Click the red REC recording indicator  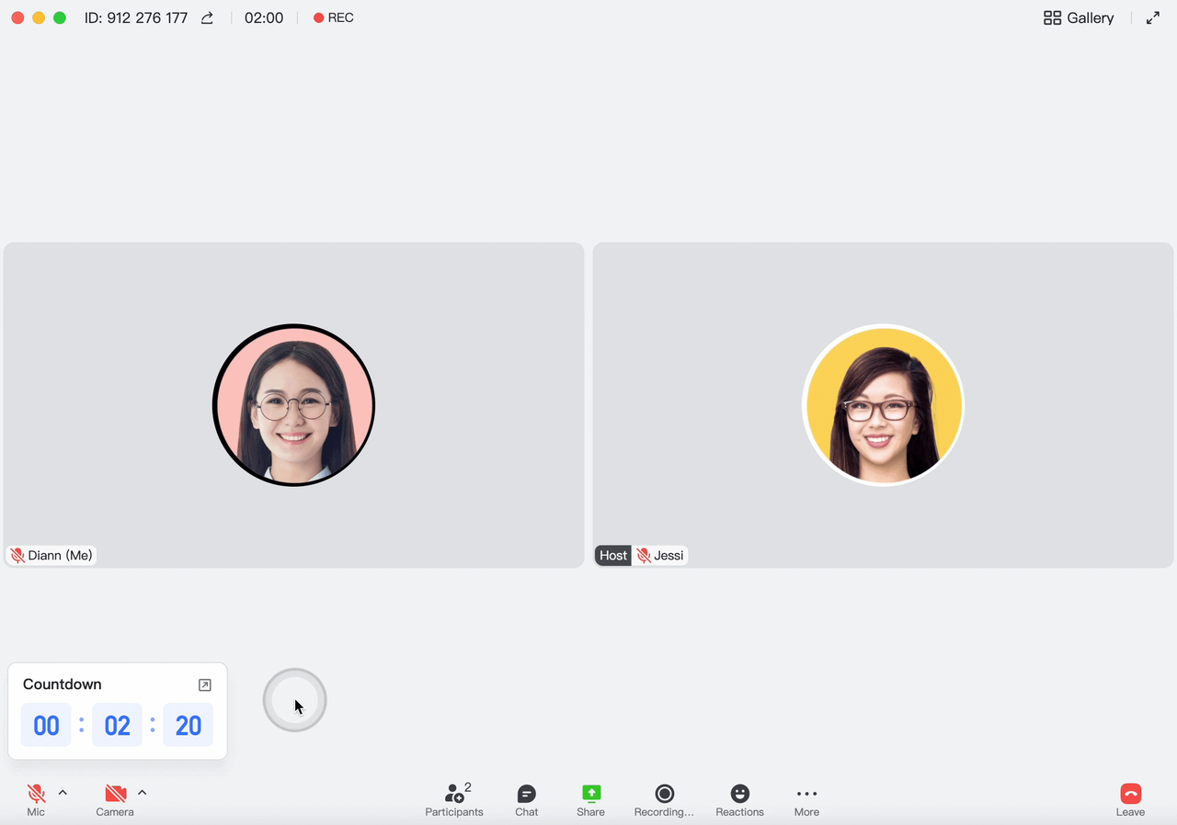click(x=333, y=18)
